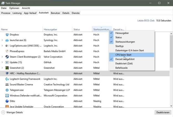This screenshot has height=117, width=173.
Task: Select the Dropbox row name
Action: (x=14, y=35)
